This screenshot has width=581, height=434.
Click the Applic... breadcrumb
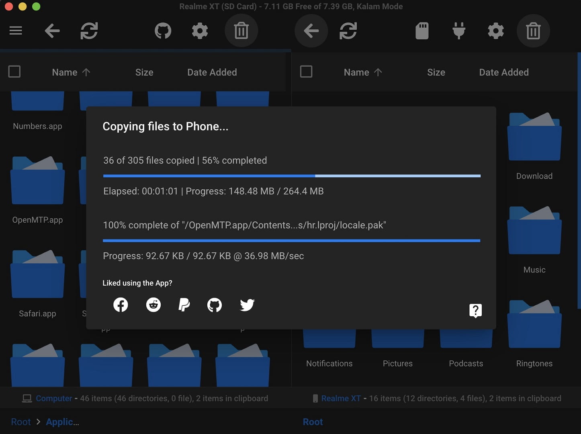pyautogui.click(x=62, y=422)
